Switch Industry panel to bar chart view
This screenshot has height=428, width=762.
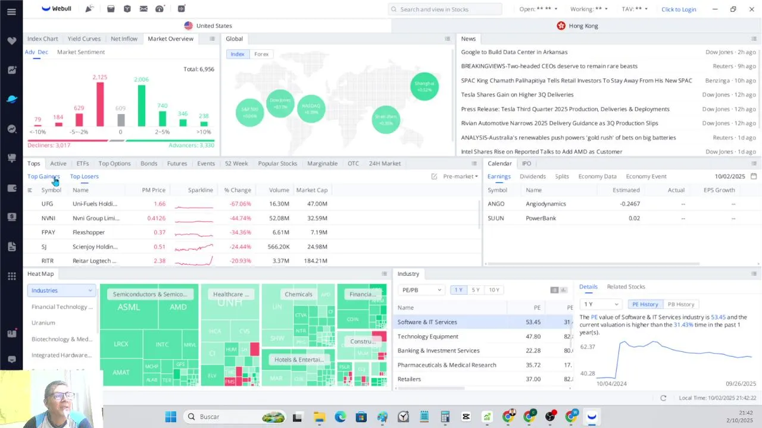pyautogui.click(x=563, y=290)
